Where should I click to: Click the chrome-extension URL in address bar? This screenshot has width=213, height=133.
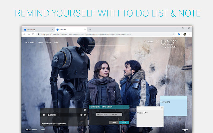click(100, 34)
